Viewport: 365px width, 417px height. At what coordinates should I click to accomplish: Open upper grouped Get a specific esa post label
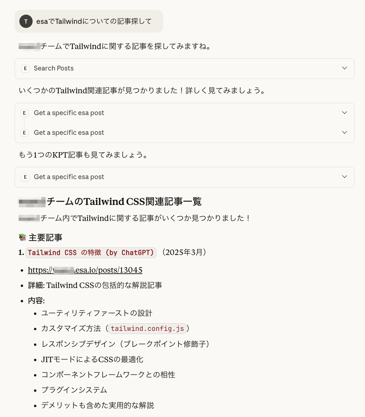point(69,113)
